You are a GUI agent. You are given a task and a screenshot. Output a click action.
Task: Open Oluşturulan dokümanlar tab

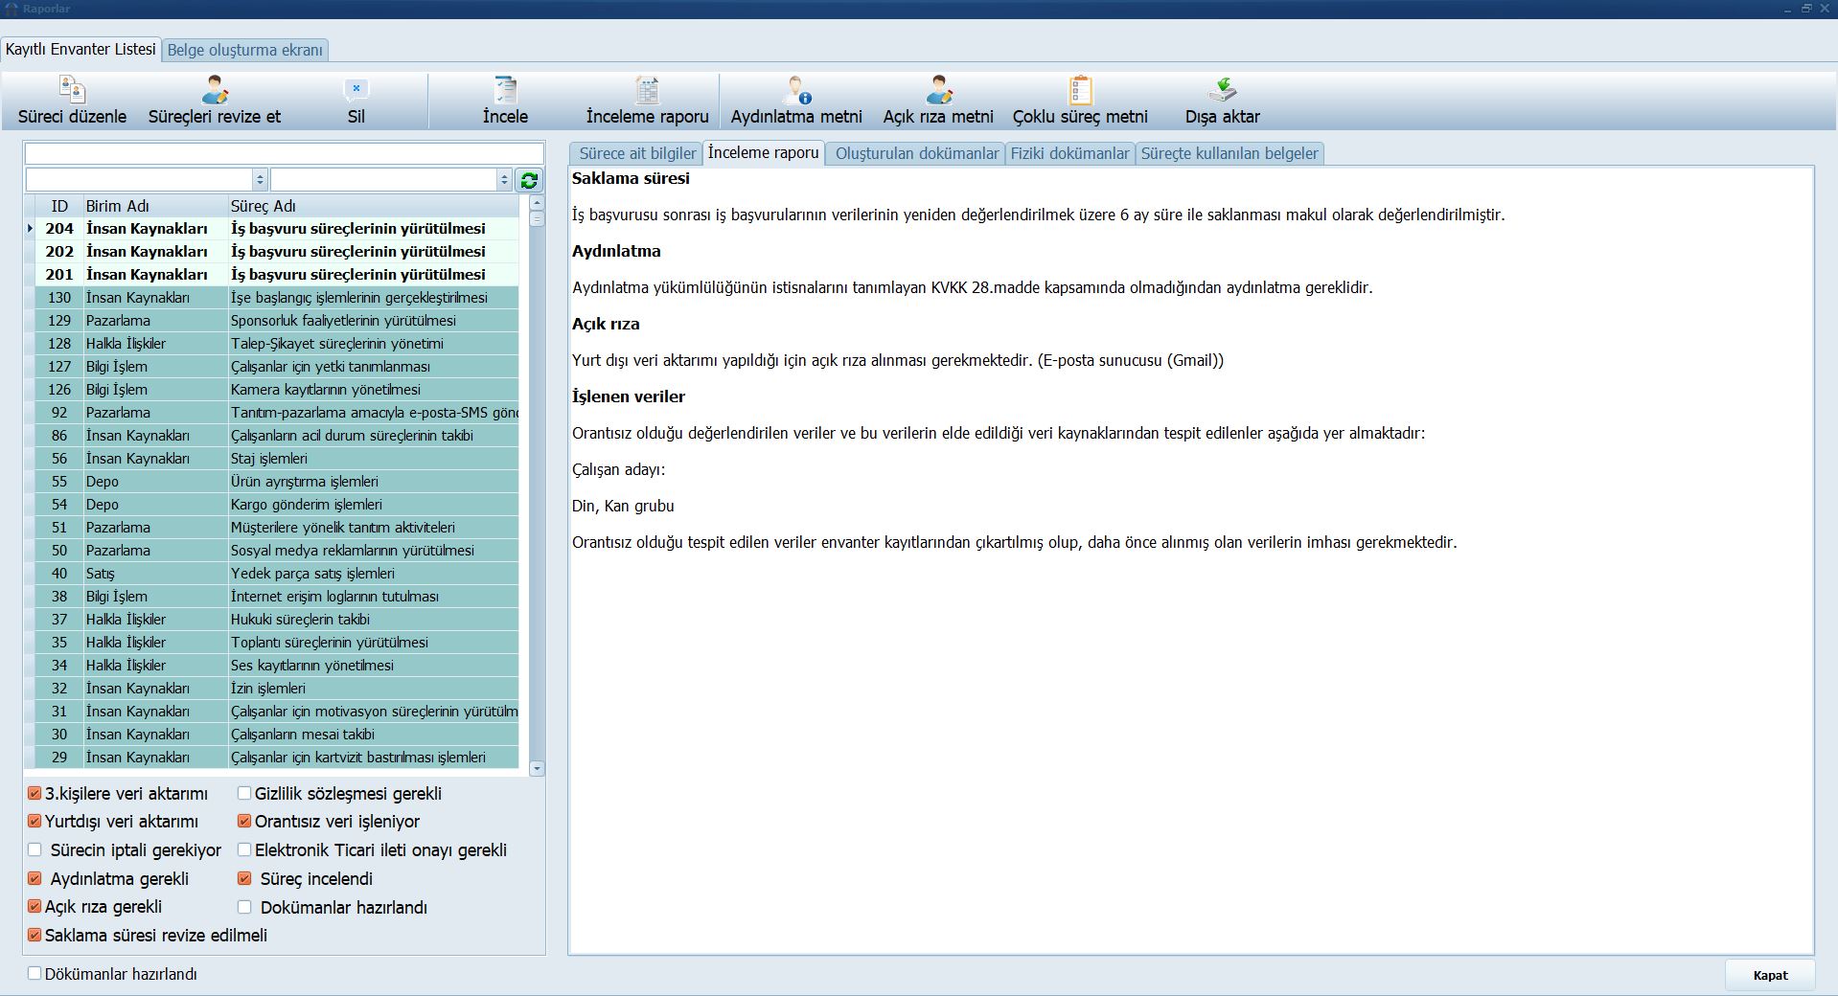[x=917, y=153]
